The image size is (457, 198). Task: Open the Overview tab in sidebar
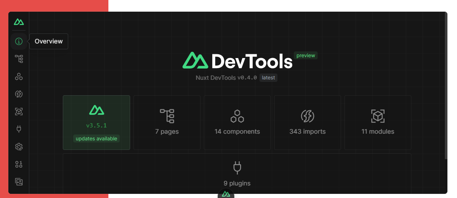pos(19,41)
